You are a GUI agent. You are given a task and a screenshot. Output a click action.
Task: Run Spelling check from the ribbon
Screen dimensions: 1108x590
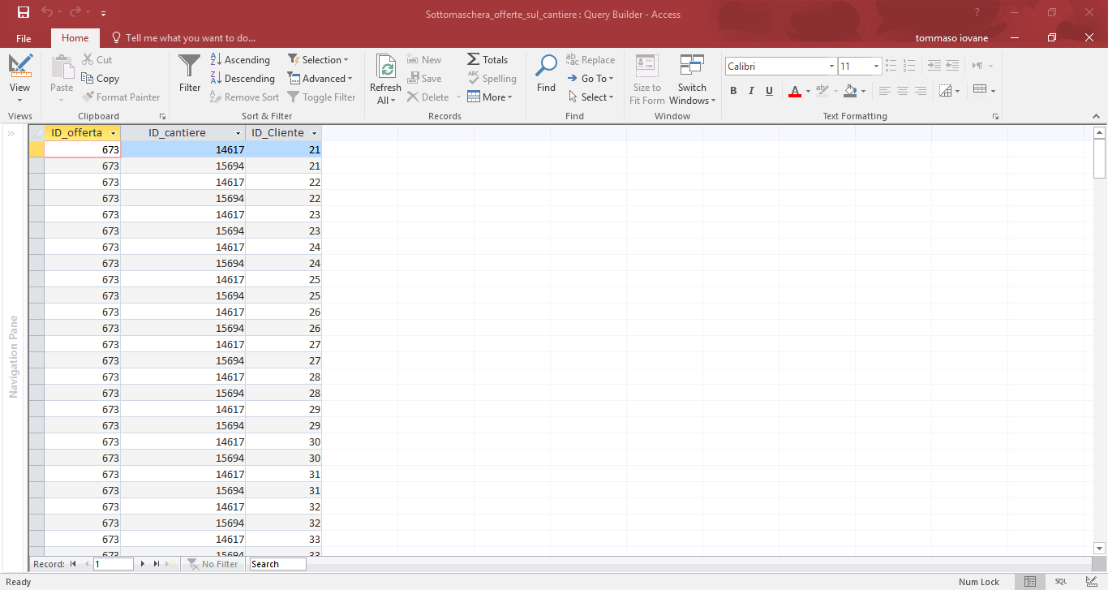[492, 78]
